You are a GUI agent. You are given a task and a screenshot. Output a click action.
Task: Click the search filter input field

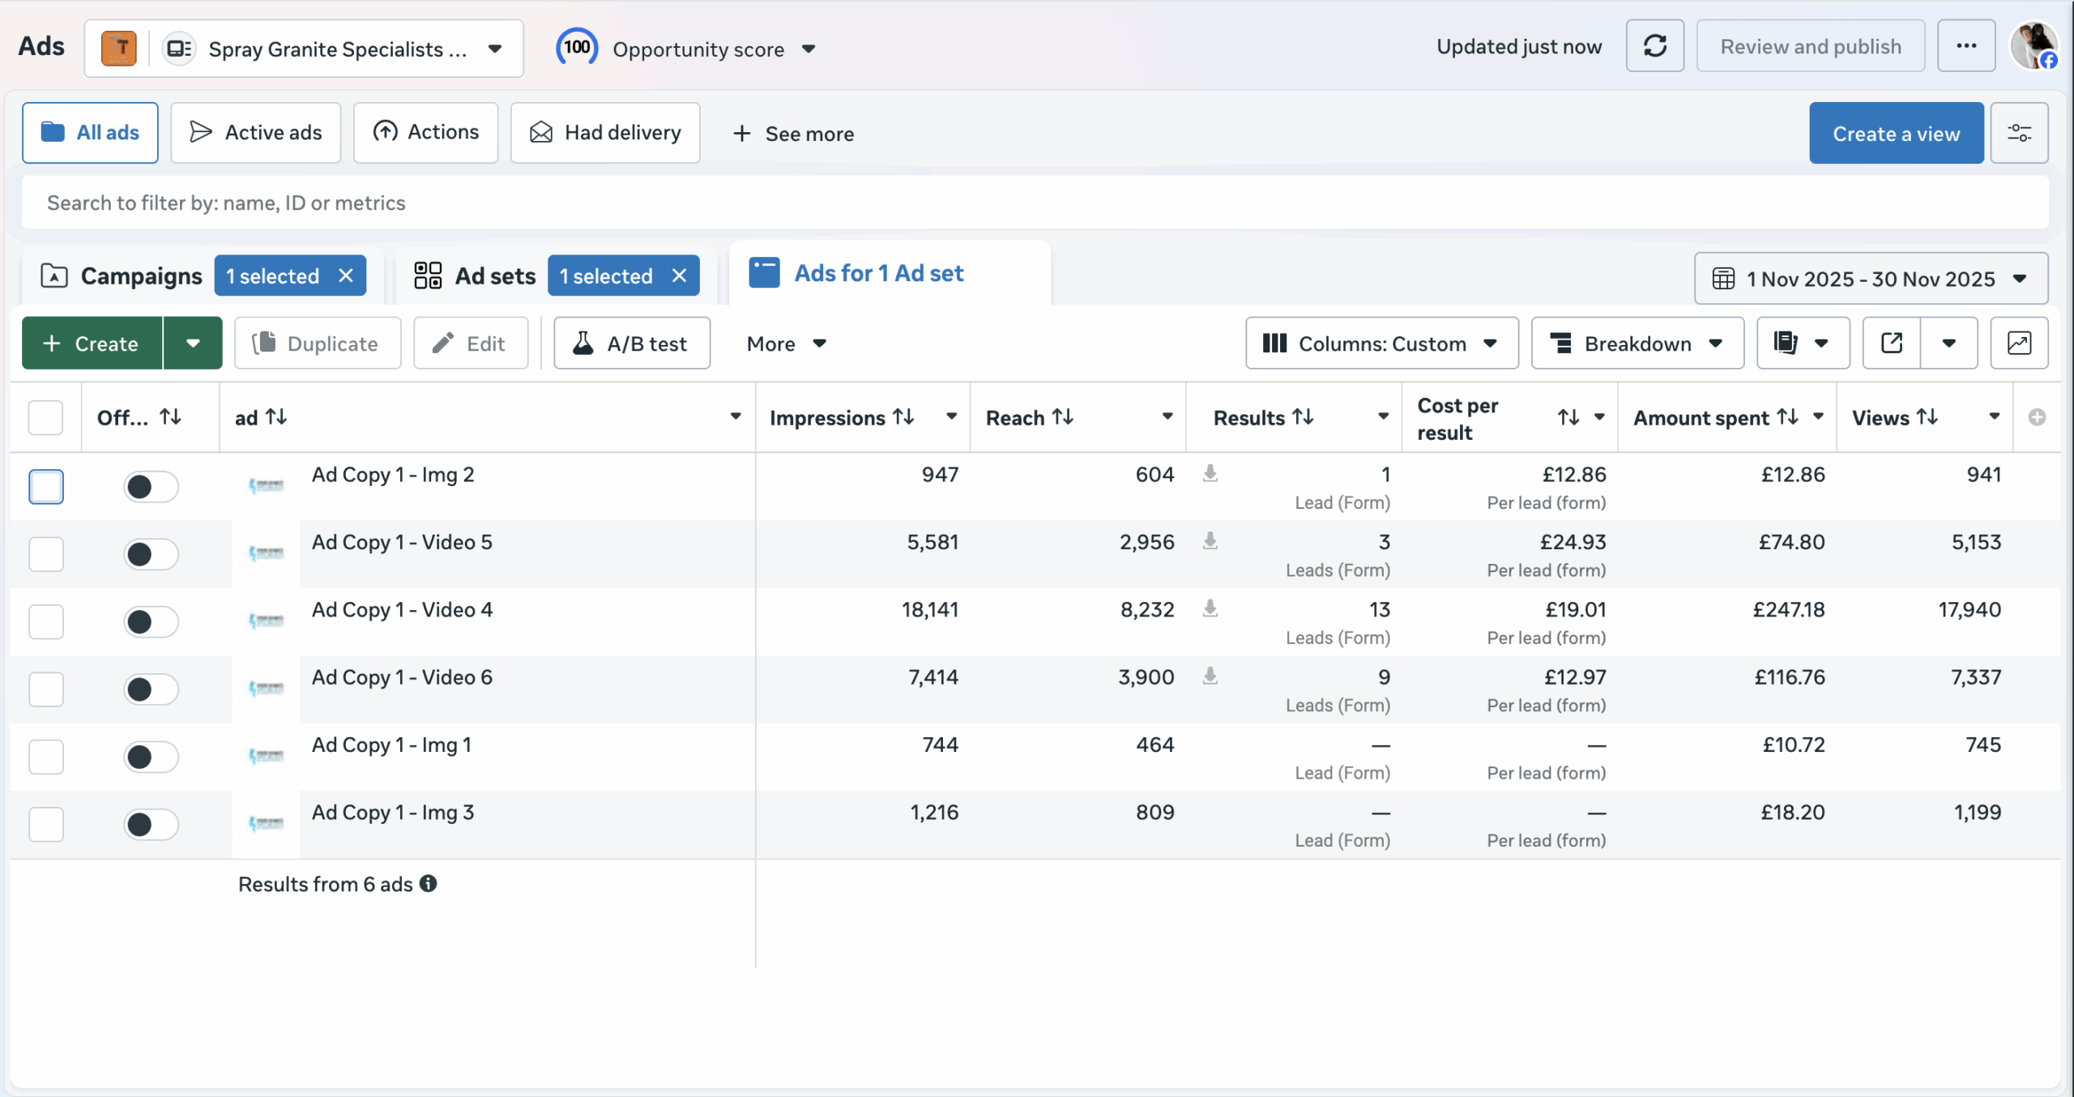pos(1035,203)
